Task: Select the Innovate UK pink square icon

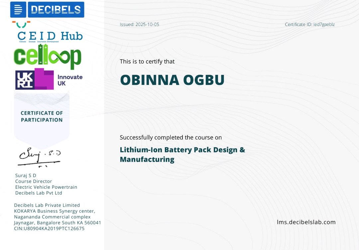Action: tap(44, 80)
